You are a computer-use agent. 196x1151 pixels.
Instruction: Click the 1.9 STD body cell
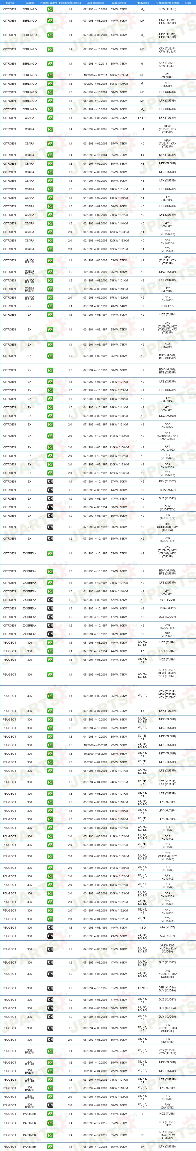(143, 988)
